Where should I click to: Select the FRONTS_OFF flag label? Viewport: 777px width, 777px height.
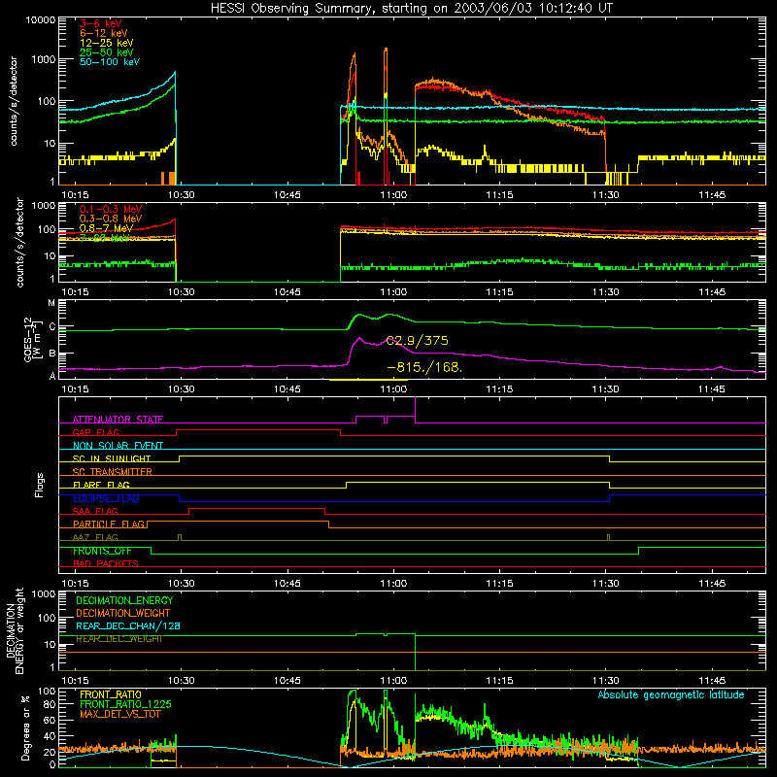click(x=102, y=551)
